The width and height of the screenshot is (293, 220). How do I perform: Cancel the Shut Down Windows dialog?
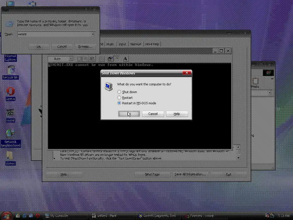(x=153, y=114)
